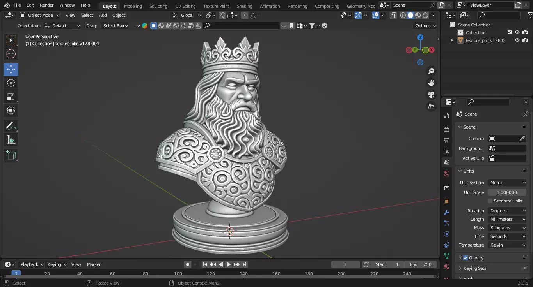This screenshot has height=287, width=533.
Task: Open the View Layer properties tab
Action: (447, 151)
